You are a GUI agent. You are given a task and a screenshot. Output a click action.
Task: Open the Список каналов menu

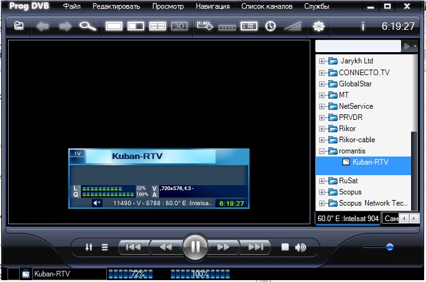pos(267,7)
